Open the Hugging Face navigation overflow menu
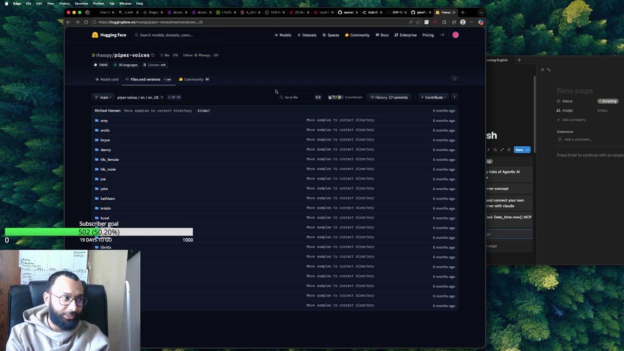Viewport: 624px width, 351px height. [442, 35]
